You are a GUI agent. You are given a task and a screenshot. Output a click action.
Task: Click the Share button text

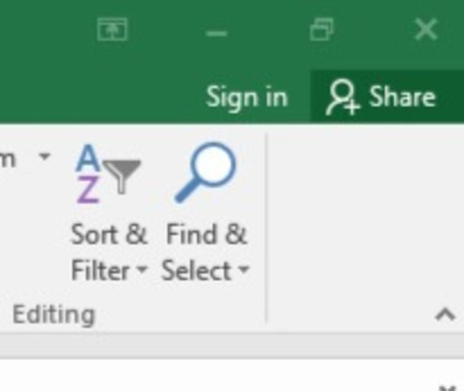click(402, 96)
